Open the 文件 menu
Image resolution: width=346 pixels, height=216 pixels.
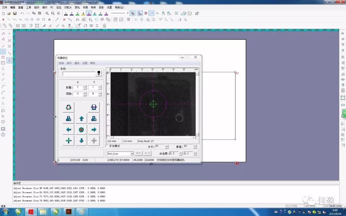pyautogui.click(x=4, y=7)
